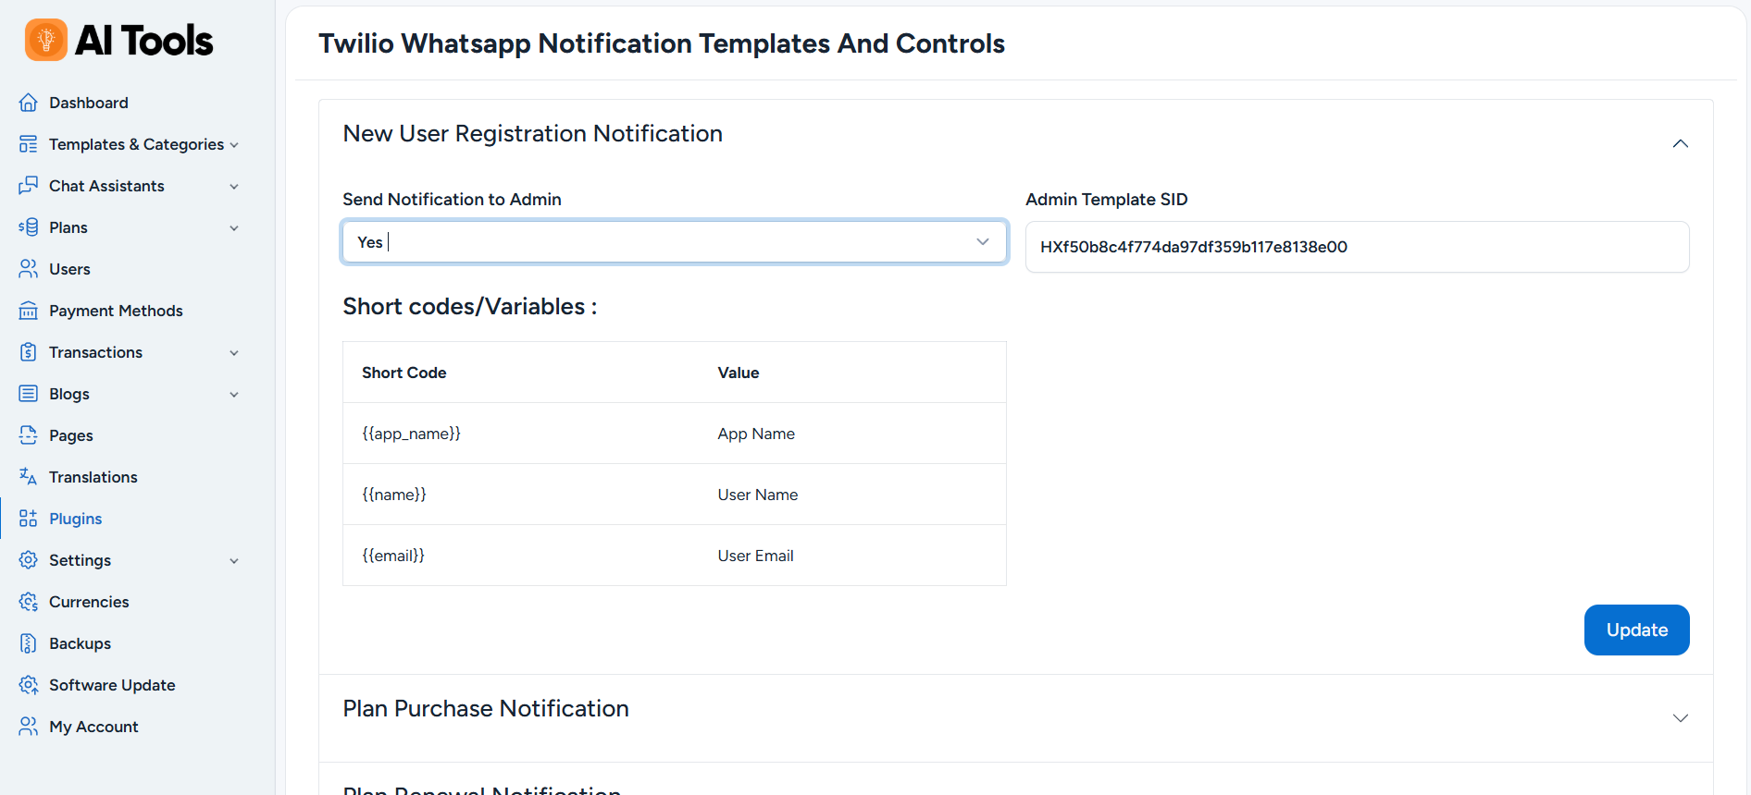This screenshot has width=1751, height=795.
Task: Click the AI Tools logo icon
Action: pos(46,40)
